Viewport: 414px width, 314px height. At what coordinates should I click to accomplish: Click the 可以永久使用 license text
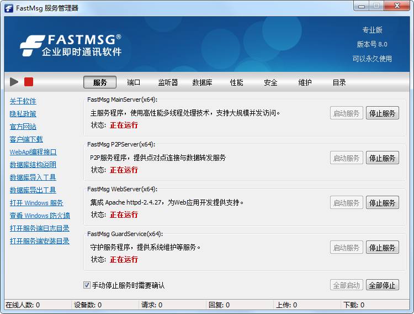[x=372, y=59]
